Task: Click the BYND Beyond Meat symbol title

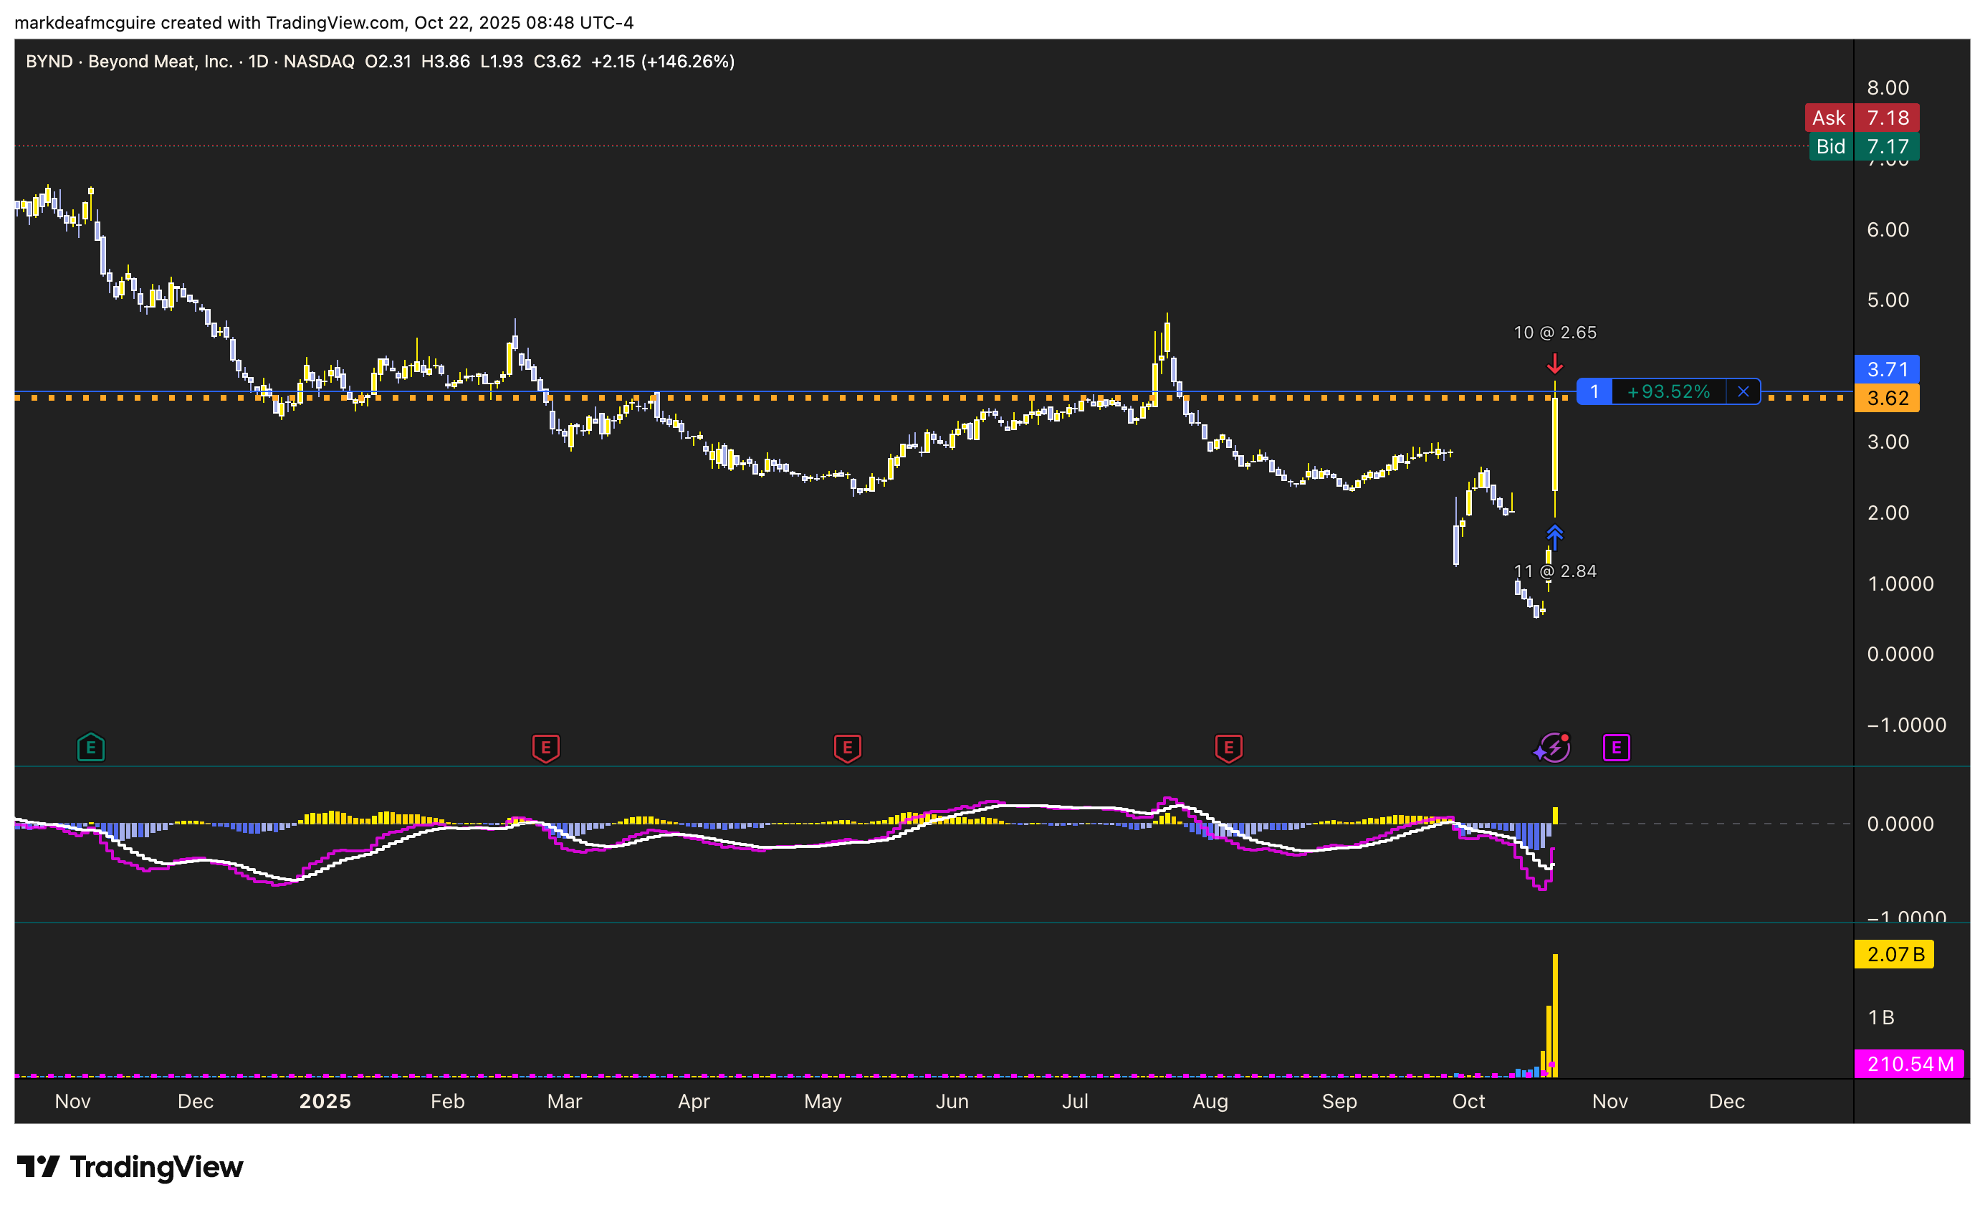Action: point(129,61)
